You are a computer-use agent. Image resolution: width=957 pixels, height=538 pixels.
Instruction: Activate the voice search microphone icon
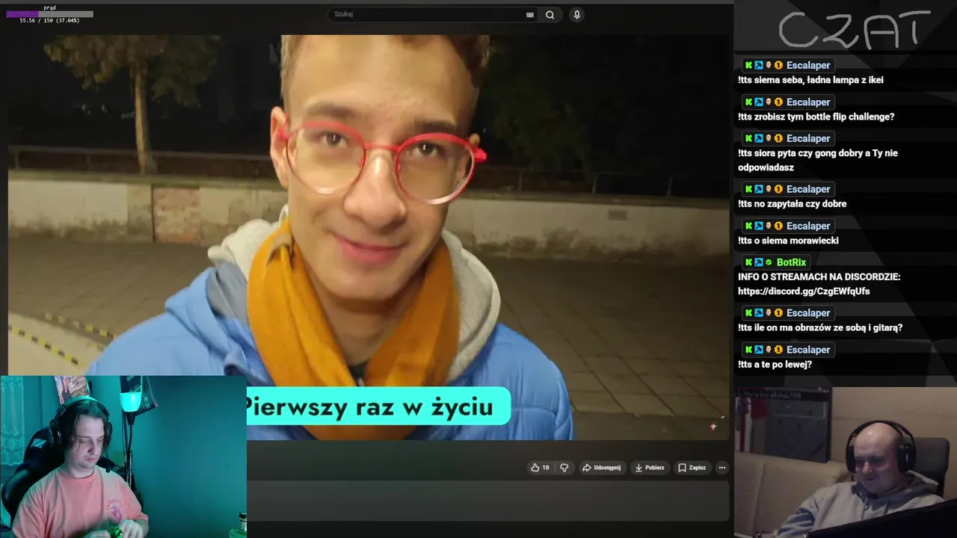pos(576,14)
